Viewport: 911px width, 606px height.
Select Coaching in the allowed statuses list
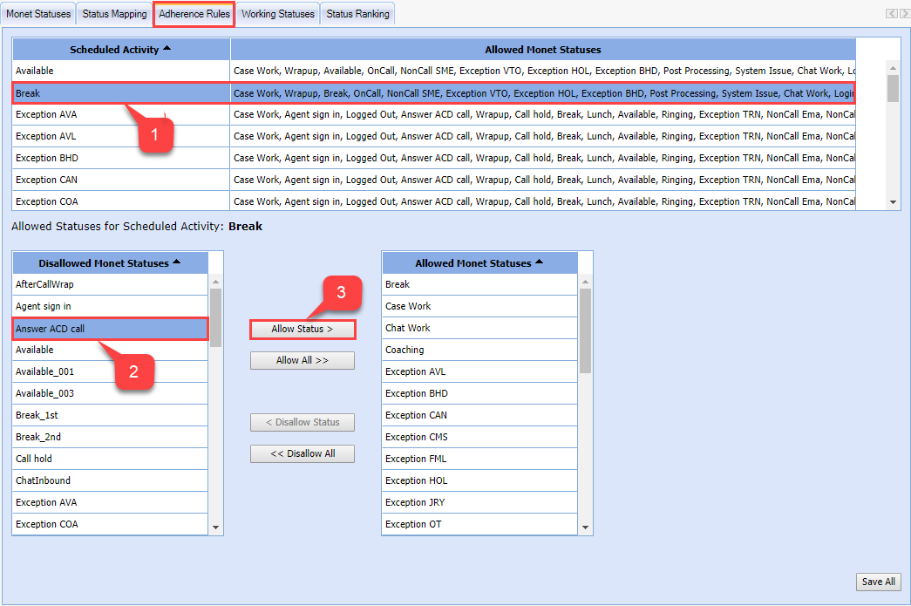pyautogui.click(x=479, y=350)
